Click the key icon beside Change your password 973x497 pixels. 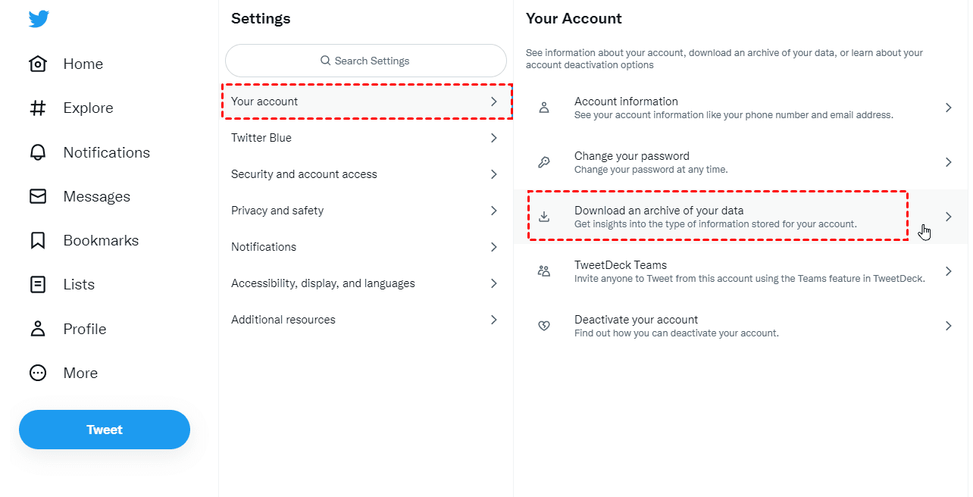coord(544,162)
